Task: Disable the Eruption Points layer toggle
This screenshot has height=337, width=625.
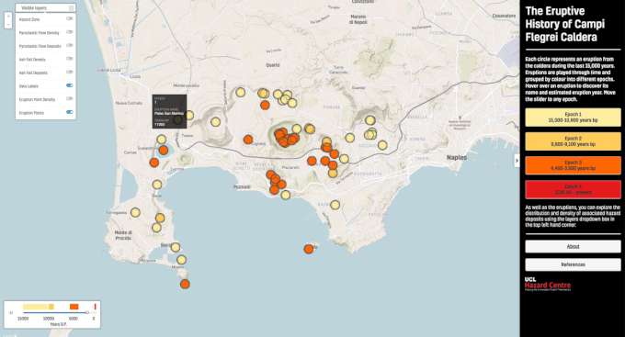Action: tap(69, 112)
